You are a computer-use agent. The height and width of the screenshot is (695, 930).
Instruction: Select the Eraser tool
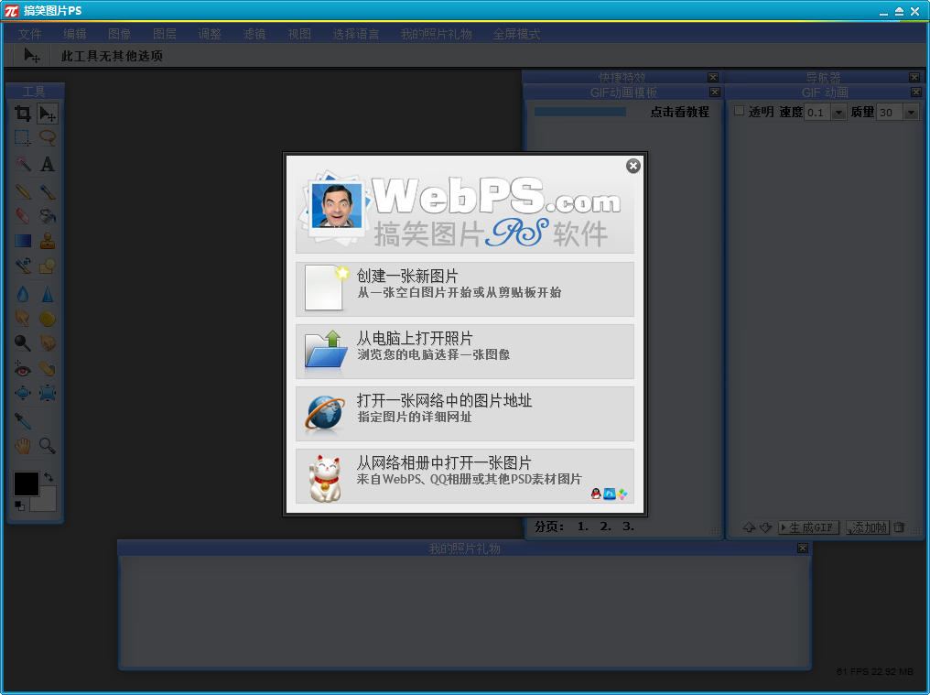tap(23, 216)
